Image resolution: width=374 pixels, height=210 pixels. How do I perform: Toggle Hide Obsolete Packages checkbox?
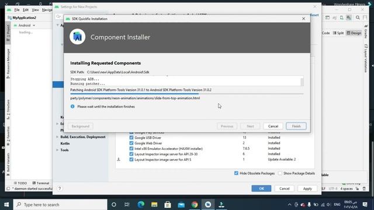pos(236,173)
